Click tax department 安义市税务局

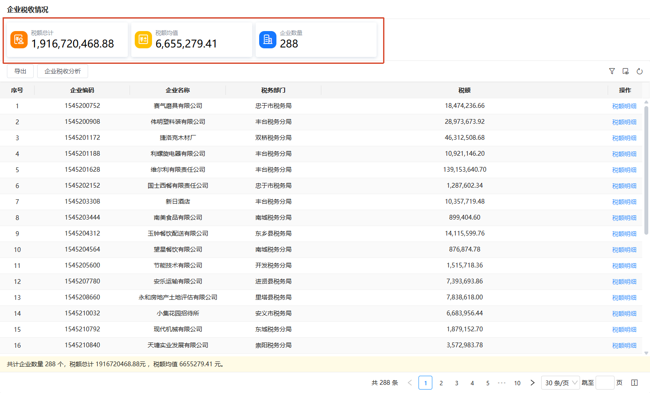pos(273,313)
